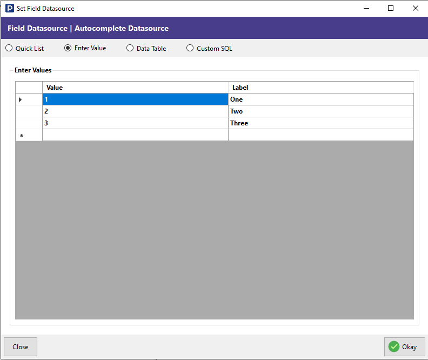Viewport: 428px width, 360px height.
Task: Select the Value cell containing 2
Action: 135,111
